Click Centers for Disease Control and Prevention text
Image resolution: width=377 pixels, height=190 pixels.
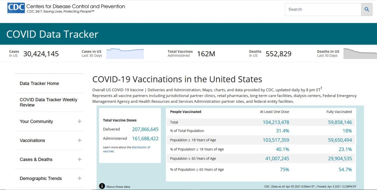coord(75,7)
